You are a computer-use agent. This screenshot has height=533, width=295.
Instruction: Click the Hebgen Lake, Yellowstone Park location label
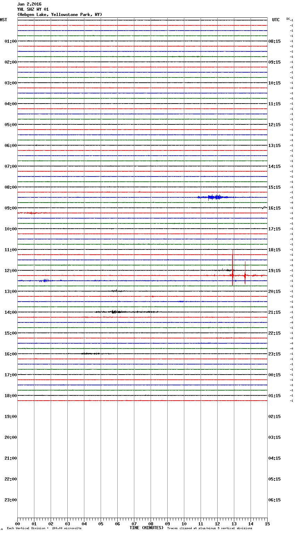(60, 15)
